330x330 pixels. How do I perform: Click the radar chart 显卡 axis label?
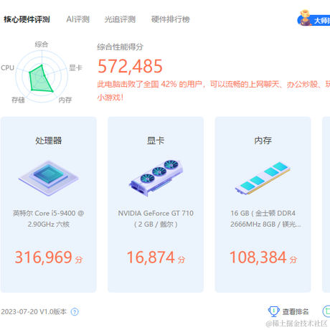(x=75, y=67)
